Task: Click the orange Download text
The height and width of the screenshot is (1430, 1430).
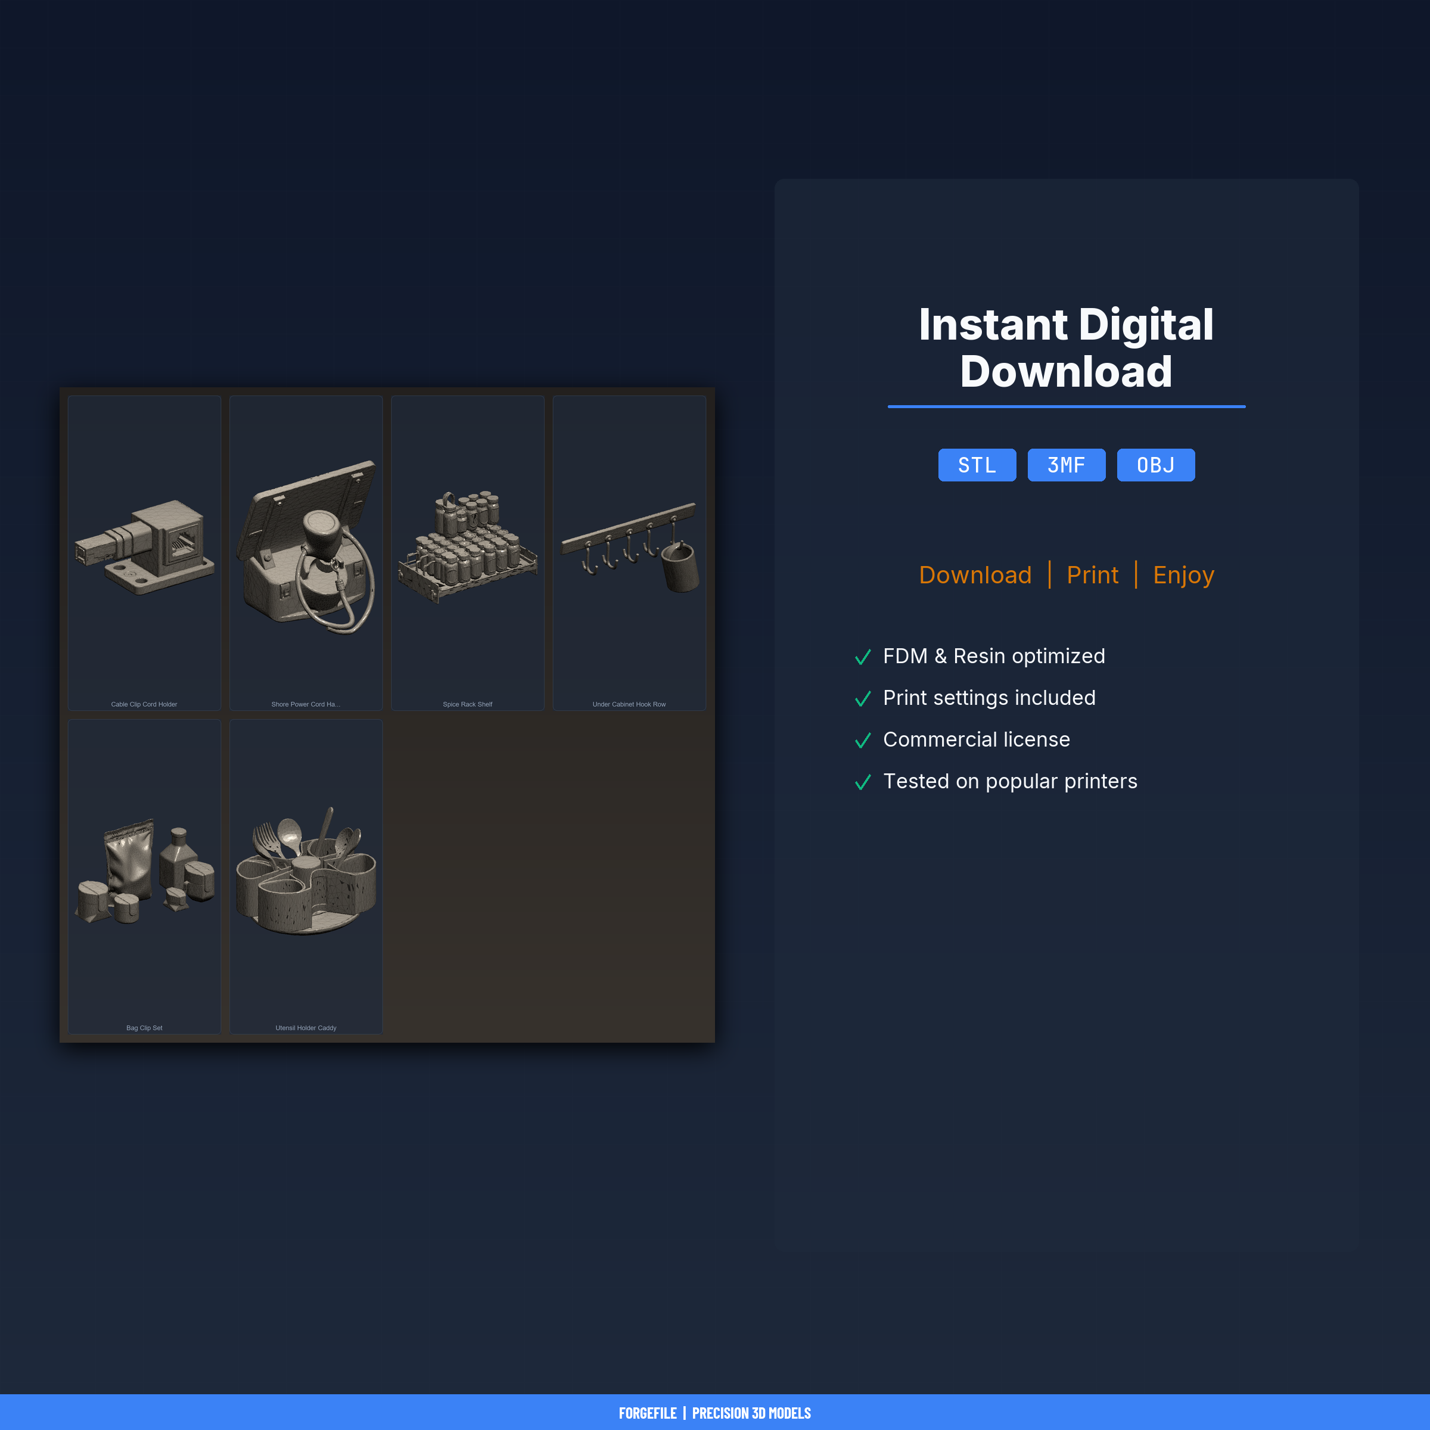Action: coord(975,575)
